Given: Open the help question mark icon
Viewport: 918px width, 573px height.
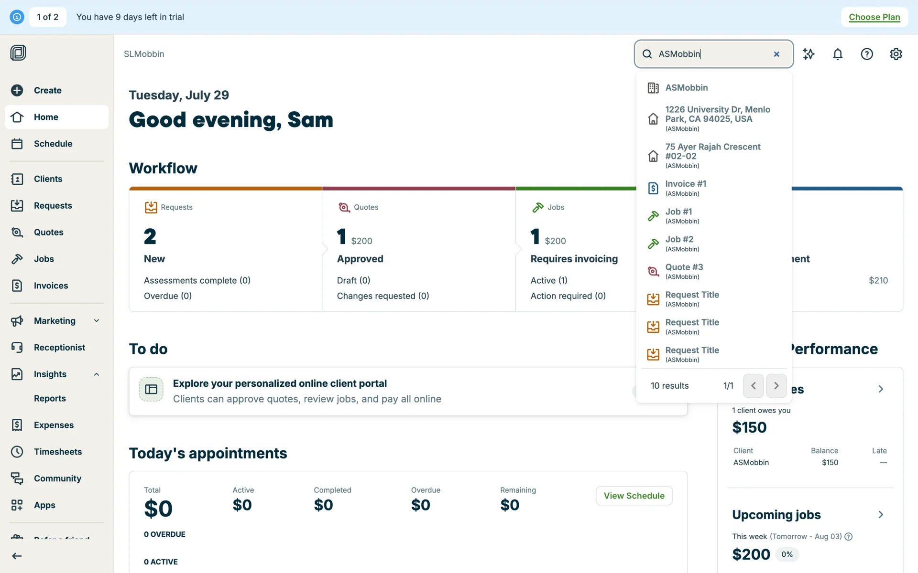Looking at the screenshot, I should [866, 54].
